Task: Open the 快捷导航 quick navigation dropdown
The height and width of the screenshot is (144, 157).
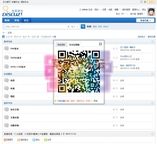Action: pos(145,21)
